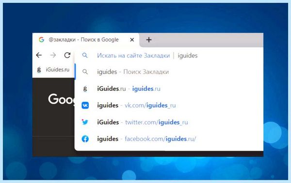Click the forward arrow navigation button
This screenshot has width=291, height=183.
click(53, 55)
